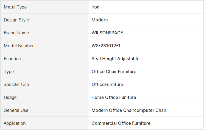Click the Model Number label
The width and height of the screenshot is (204, 130).
coord(19,46)
